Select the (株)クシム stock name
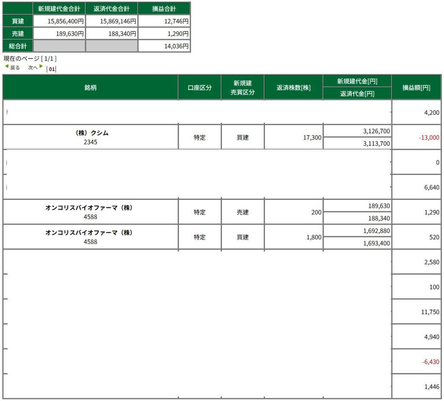 91,133
